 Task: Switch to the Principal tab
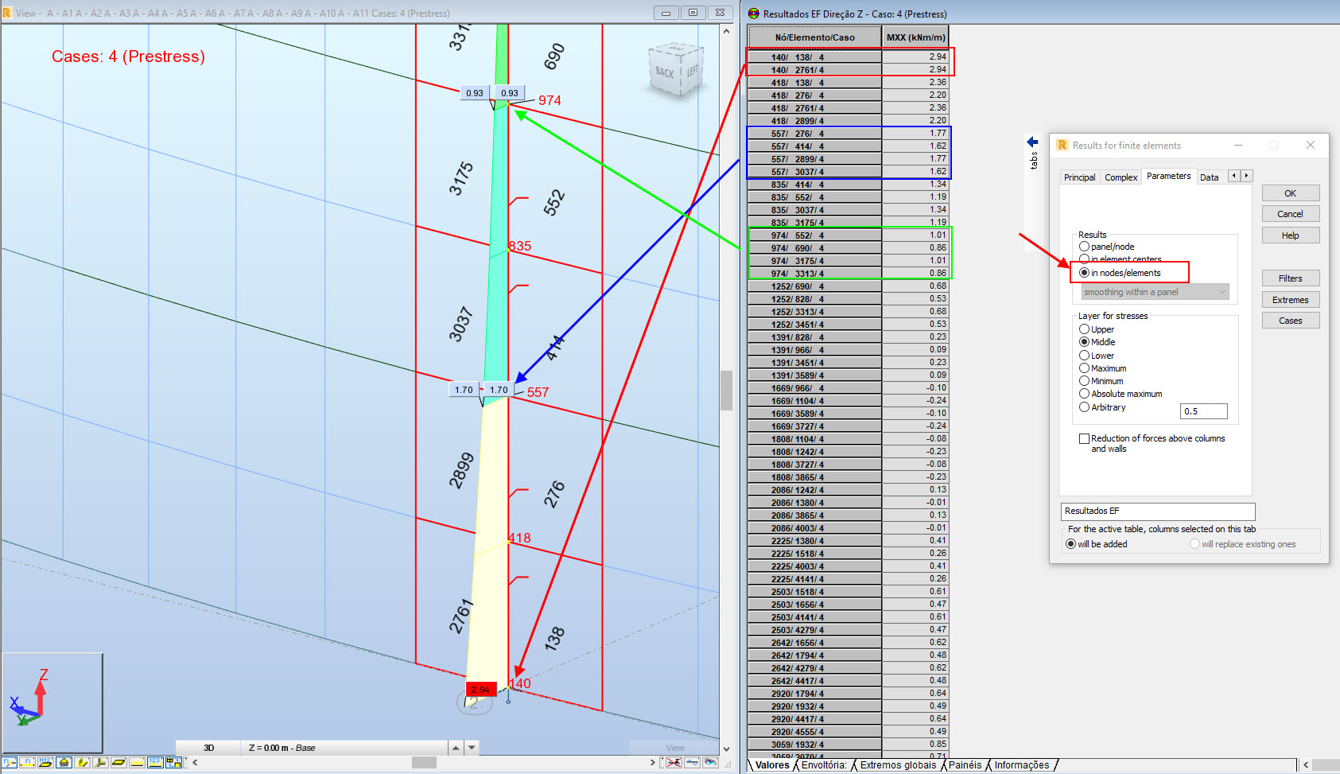[1079, 177]
